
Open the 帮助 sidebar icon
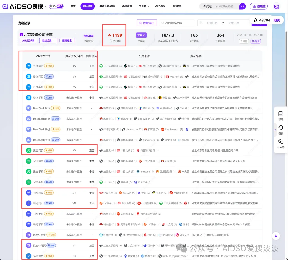(281, 116)
